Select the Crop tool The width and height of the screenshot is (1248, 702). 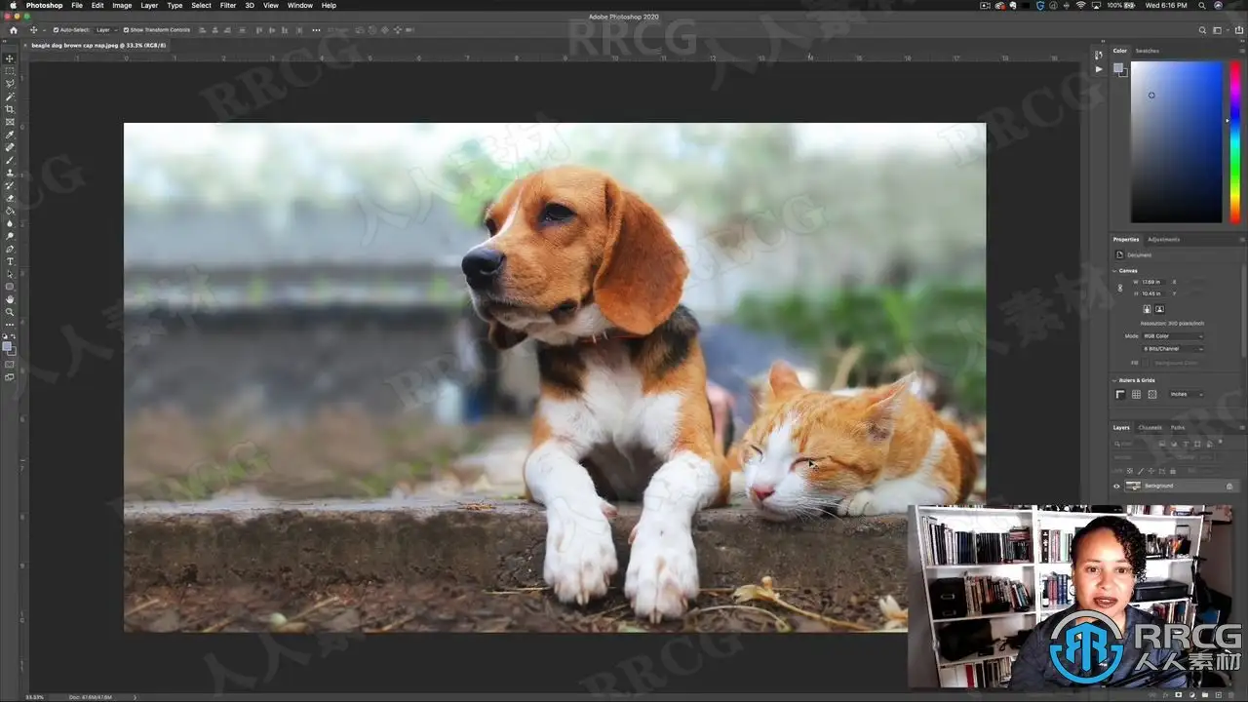tap(10, 109)
